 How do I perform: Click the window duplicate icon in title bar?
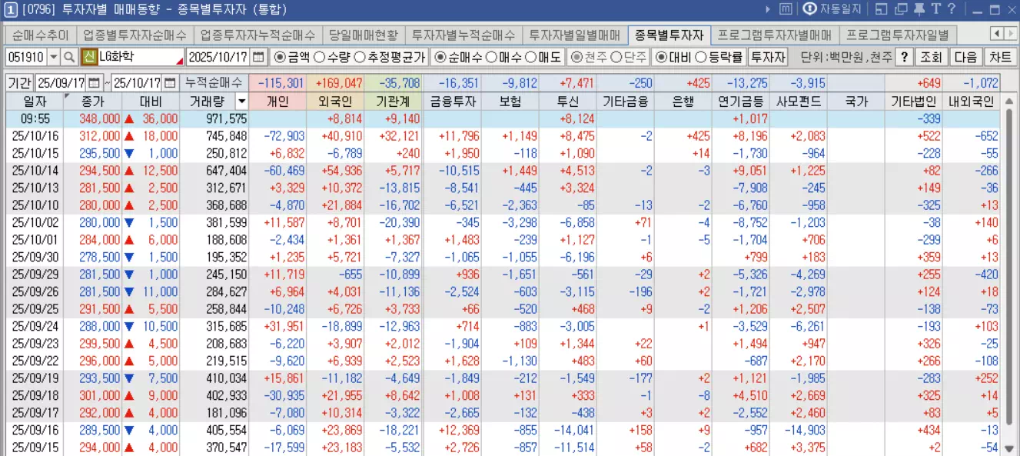[x=901, y=9]
